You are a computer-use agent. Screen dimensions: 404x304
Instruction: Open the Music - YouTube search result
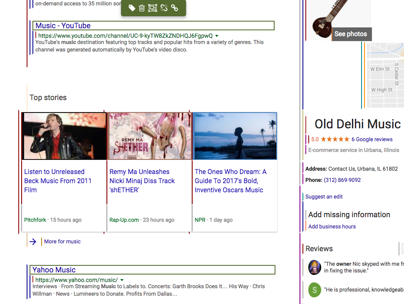63,26
